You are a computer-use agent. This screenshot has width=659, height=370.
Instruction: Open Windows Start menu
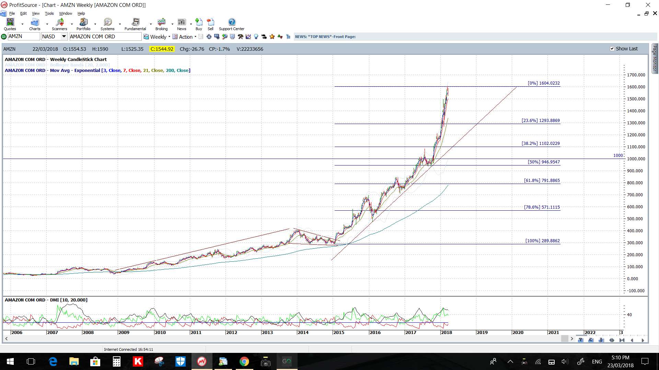click(10, 361)
